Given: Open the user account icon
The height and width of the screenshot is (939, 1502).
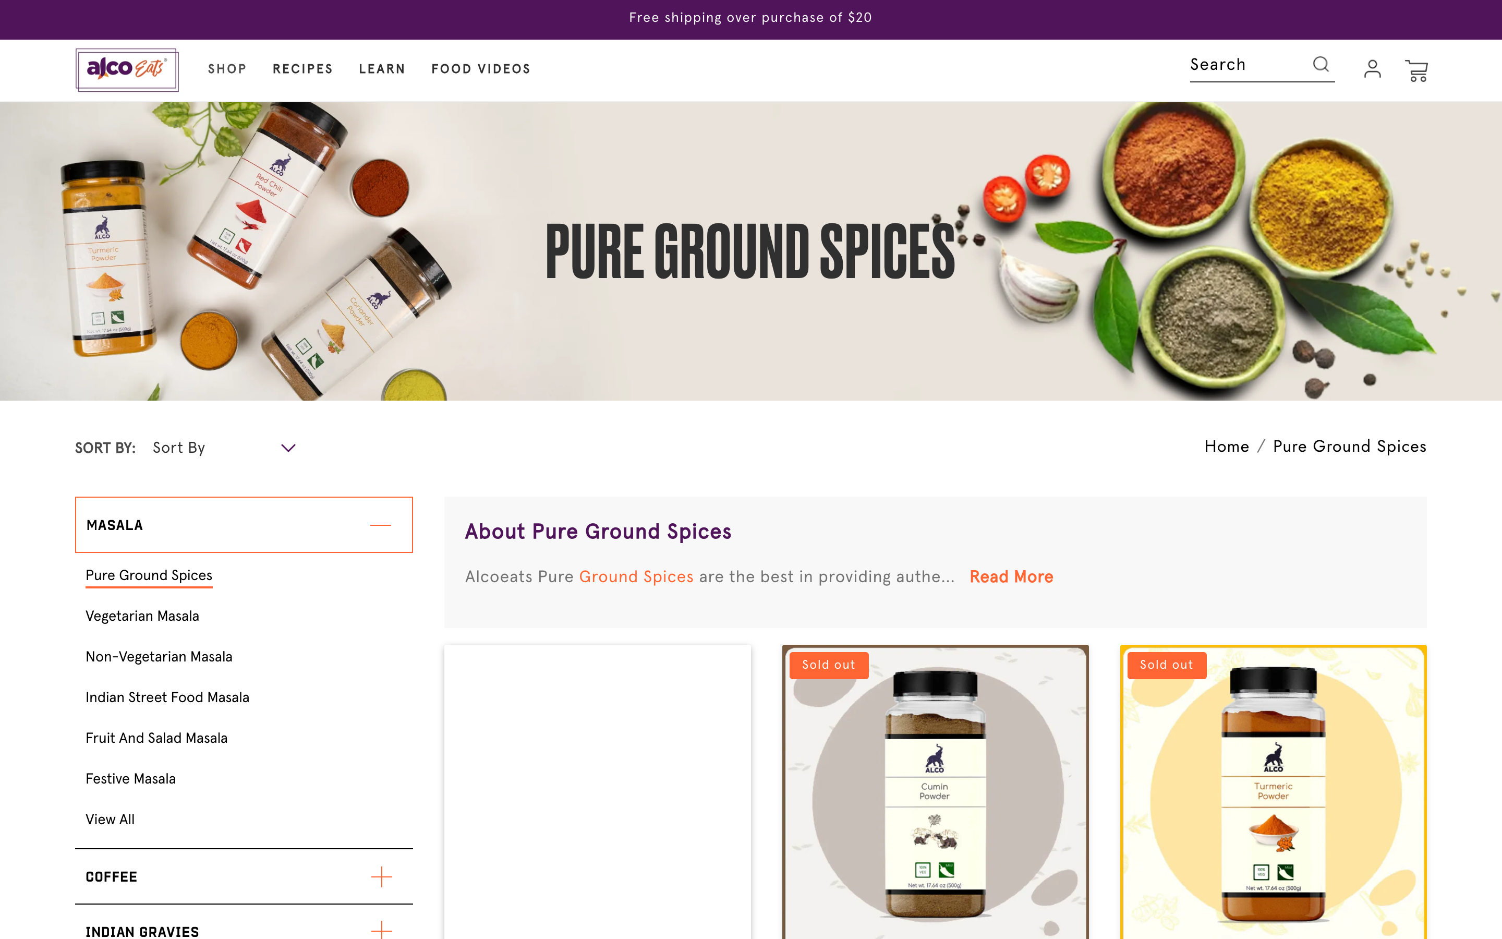Looking at the screenshot, I should pos(1372,69).
